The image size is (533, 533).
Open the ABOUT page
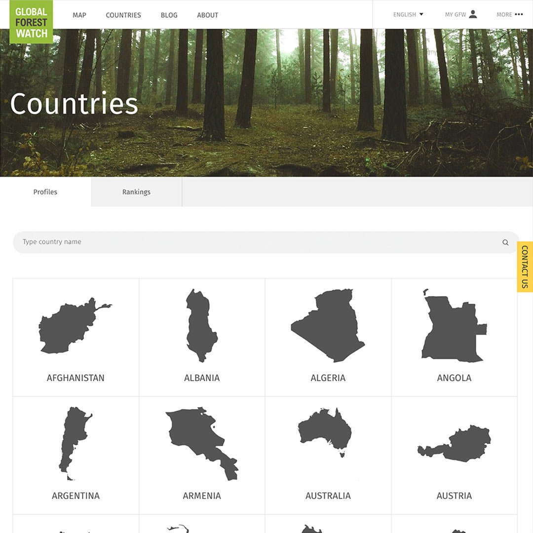click(207, 15)
